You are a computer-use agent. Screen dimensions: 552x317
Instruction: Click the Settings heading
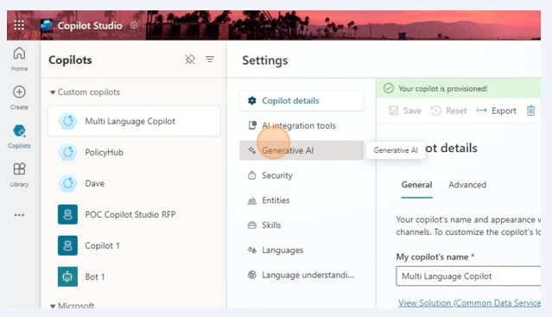click(264, 60)
